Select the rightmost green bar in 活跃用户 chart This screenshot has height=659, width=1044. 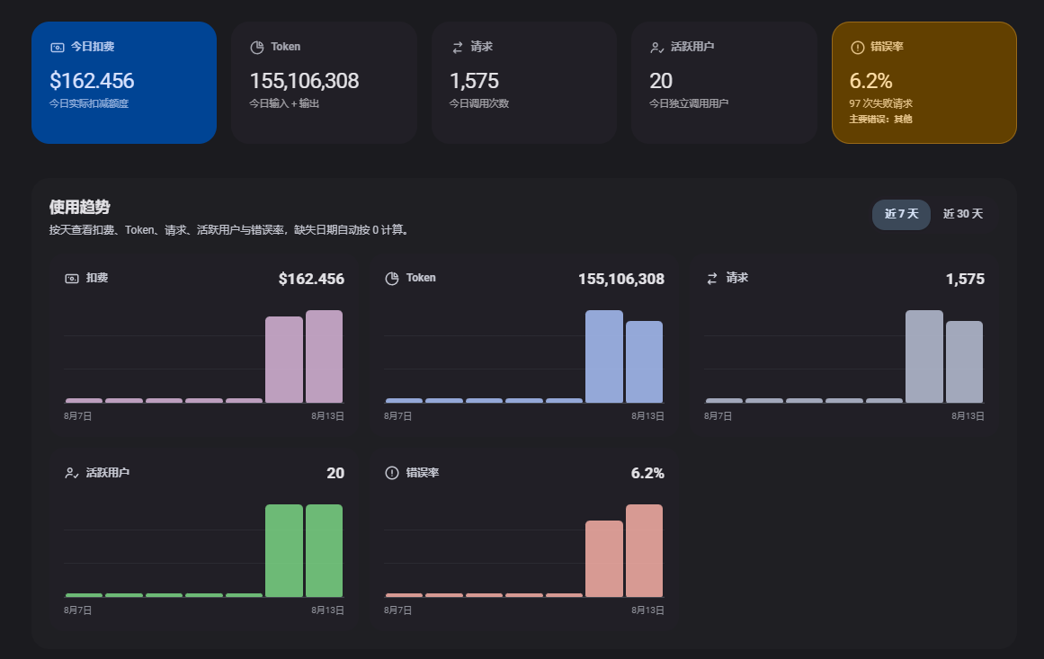(x=325, y=550)
